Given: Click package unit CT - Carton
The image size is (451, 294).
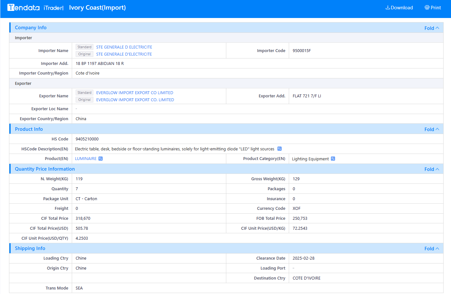Looking at the screenshot, I should 86,199.
